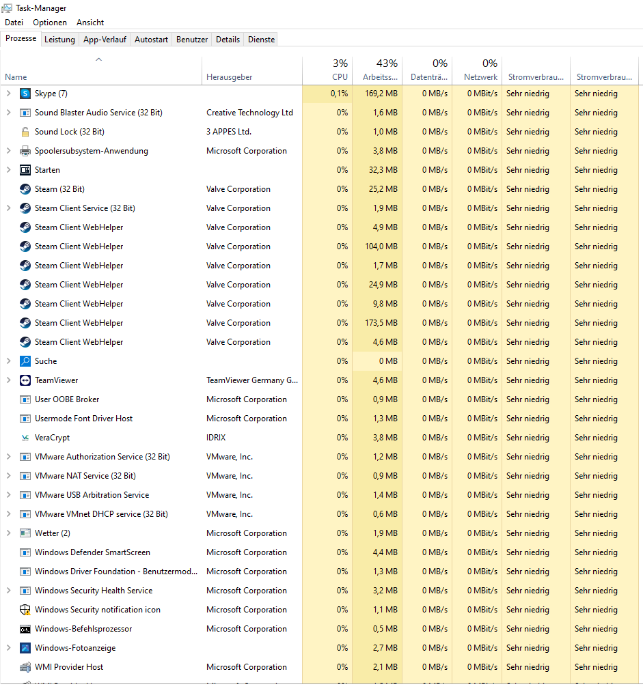
Task: Expand the Steam Client Service entry
Action: coord(8,208)
